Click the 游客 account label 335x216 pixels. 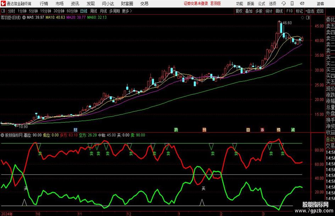(320, 4)
